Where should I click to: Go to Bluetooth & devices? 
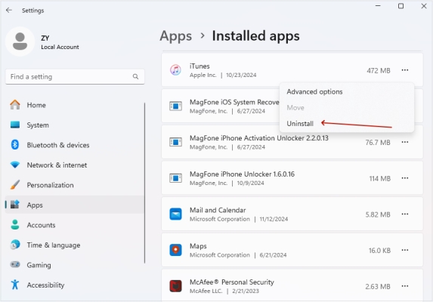click(75, 145)
